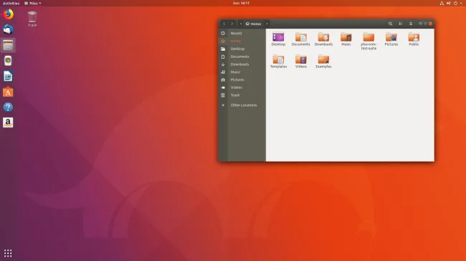The width and height of the screenshot is (466, 261).
Task: Open Ubuntu Software from the dock
Action: tap(8, 92)
